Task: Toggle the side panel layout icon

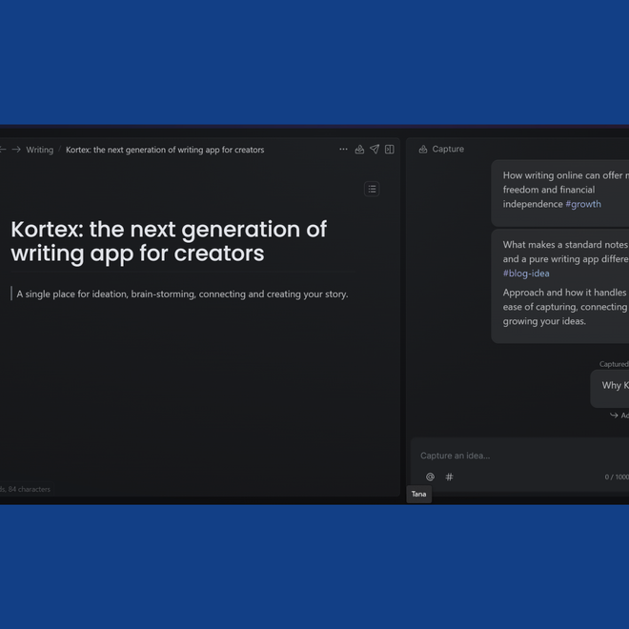Action: (390, 150)
